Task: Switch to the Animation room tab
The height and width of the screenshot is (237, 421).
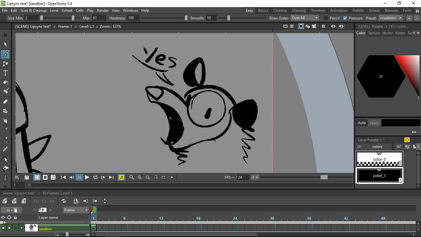Action: coord(338,10)
